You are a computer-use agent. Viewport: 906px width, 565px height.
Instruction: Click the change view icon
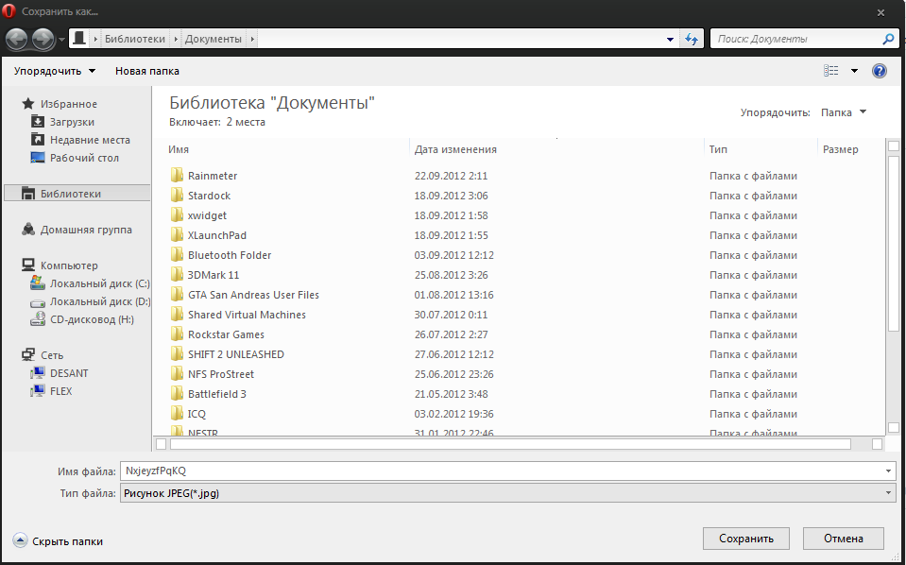(830, 71)
